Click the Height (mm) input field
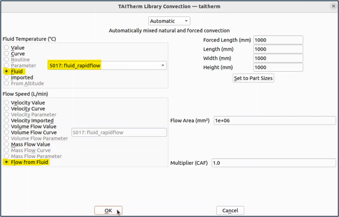This screenshot has width=339, height=217. [x=278, y=67]
